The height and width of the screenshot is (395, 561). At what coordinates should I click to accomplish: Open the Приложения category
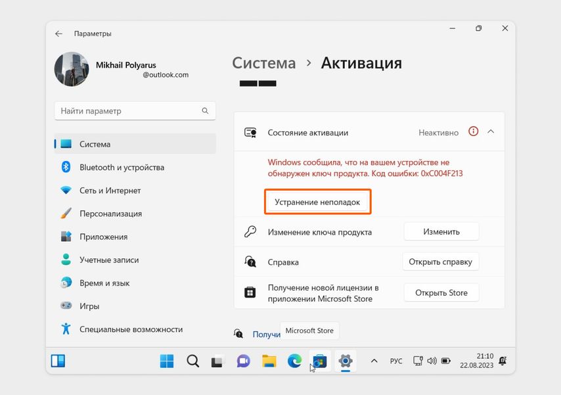pos(135,237)
